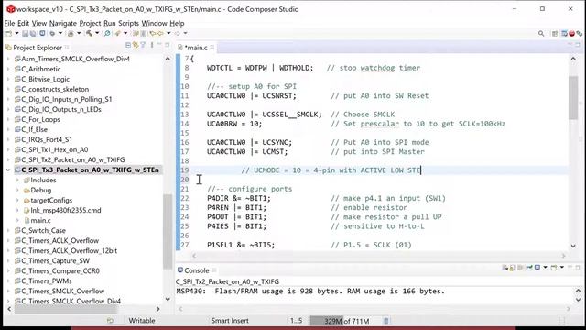Viewport: 586px width, 330px height.
Task: Click the editor vertical scrollbar thumb
Action: click(573, 98)
